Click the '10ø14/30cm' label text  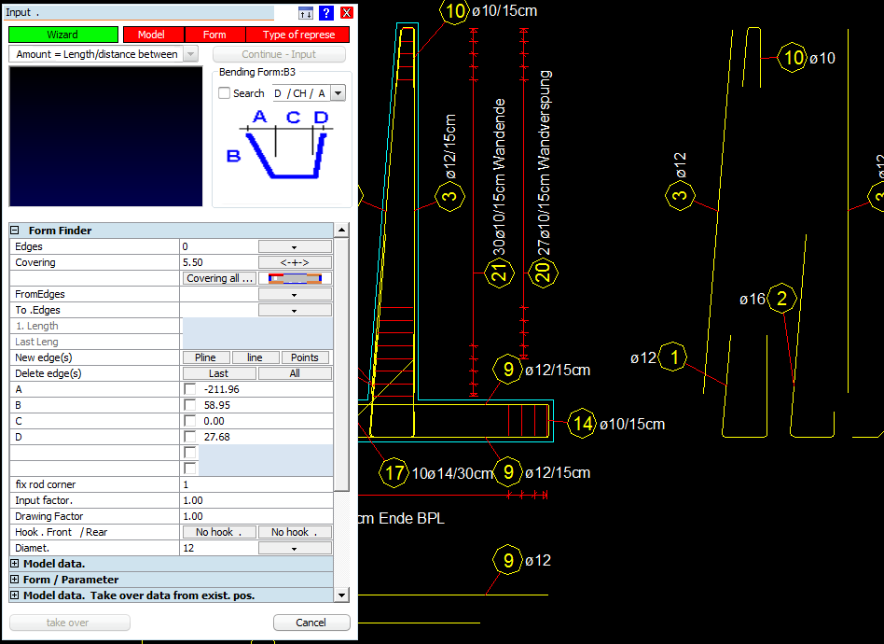[451, 473]
